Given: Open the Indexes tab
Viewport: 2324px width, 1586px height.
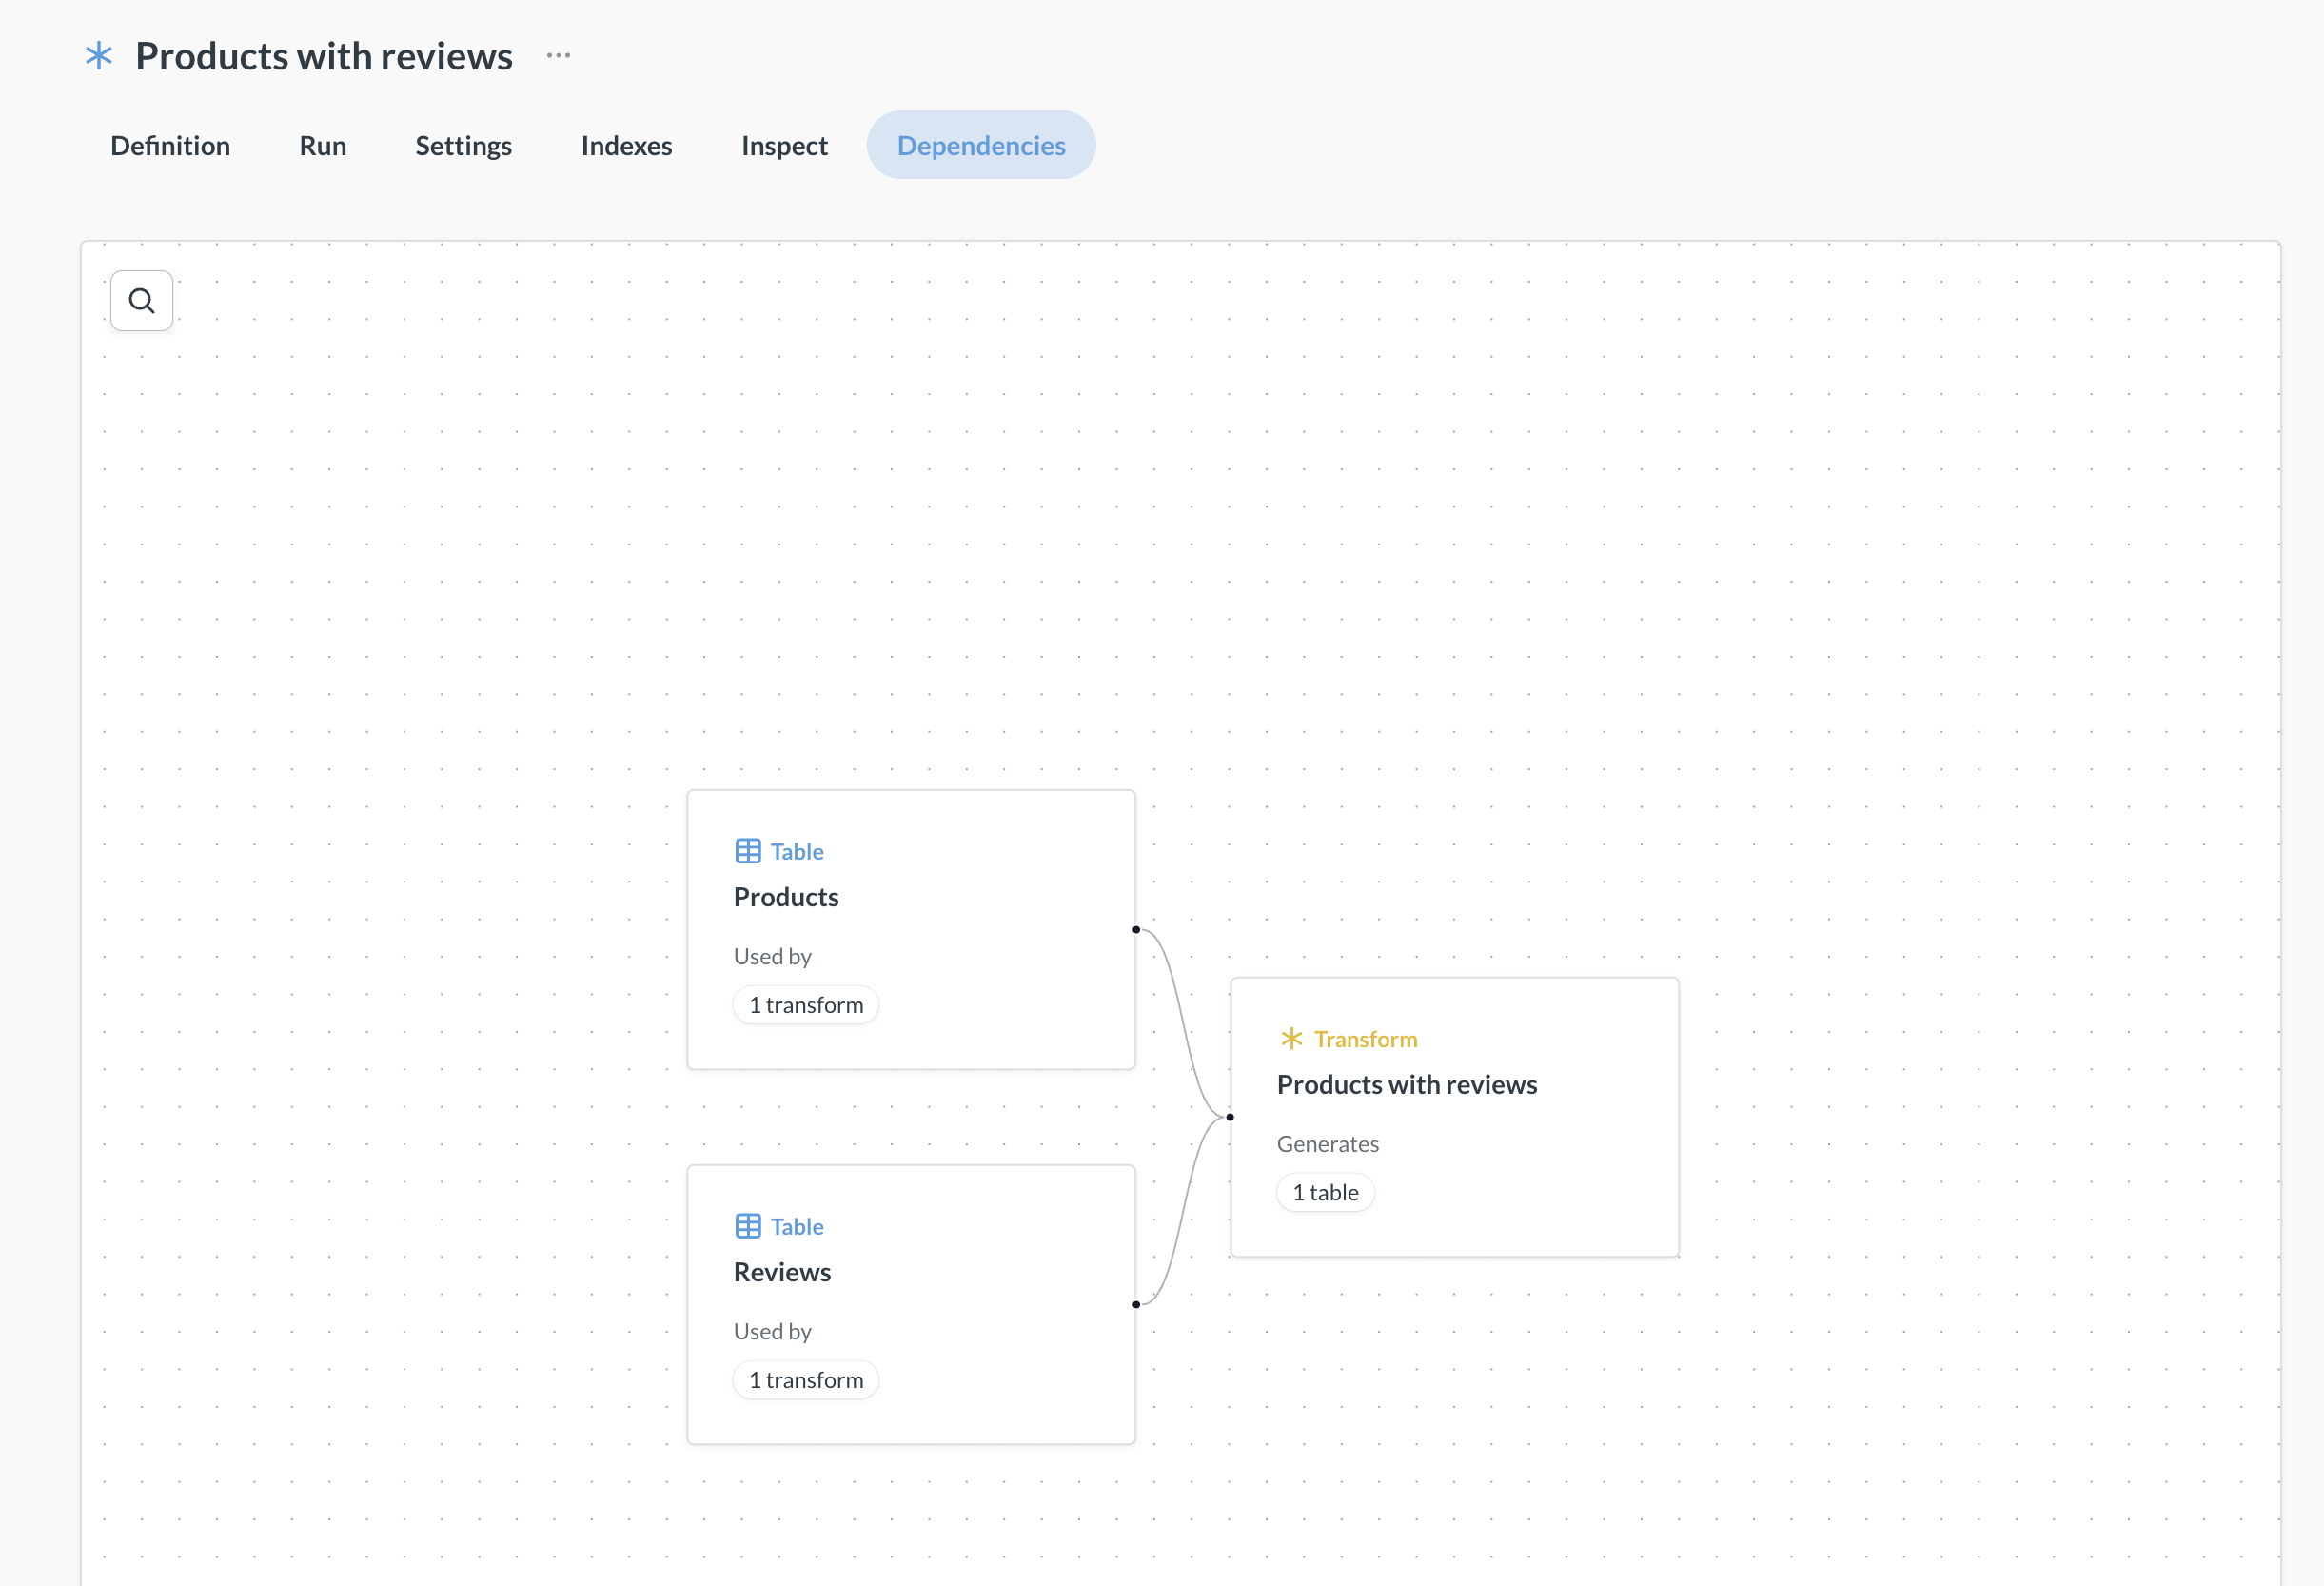Looking at the screenshot, I should point(626,145).
